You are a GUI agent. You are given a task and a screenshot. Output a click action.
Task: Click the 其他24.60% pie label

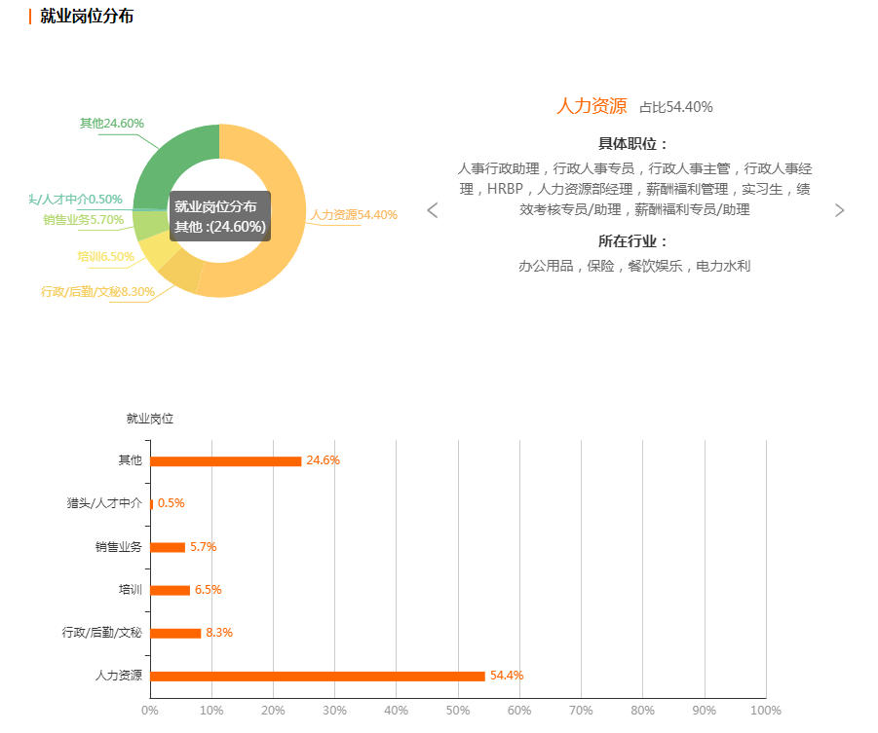111,123
